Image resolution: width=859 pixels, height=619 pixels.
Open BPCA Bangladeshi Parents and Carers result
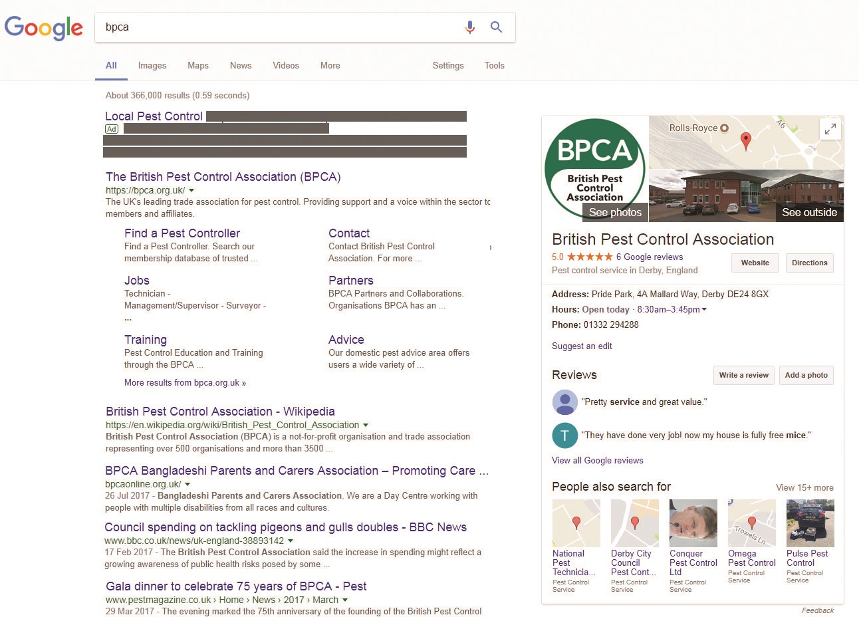(x=297, y=471)
